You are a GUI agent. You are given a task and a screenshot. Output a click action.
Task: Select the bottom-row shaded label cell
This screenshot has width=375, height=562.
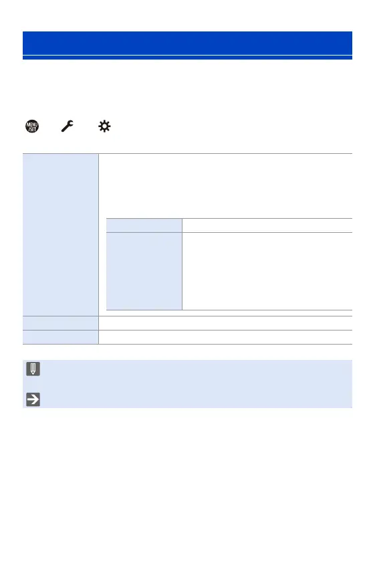pos(61,337)
